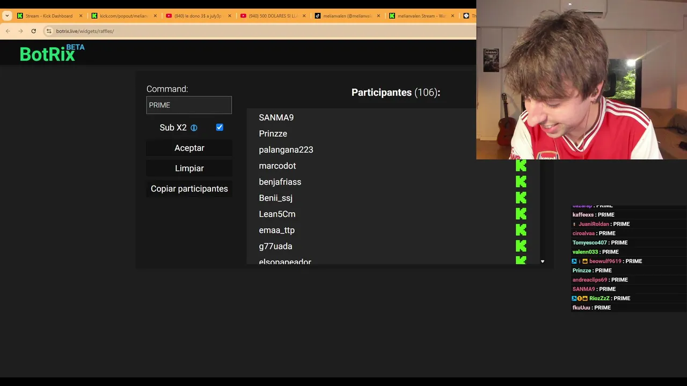Click Copiar participantes button
The width and height of the screenshot is (687, 386).
coord(189,189)
